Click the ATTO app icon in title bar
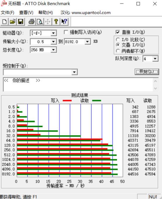The image size is (162, 199). (4, 4)
